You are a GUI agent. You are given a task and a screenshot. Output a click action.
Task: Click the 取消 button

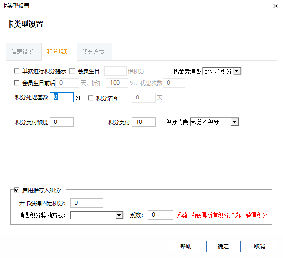click(x=260, y=246)
